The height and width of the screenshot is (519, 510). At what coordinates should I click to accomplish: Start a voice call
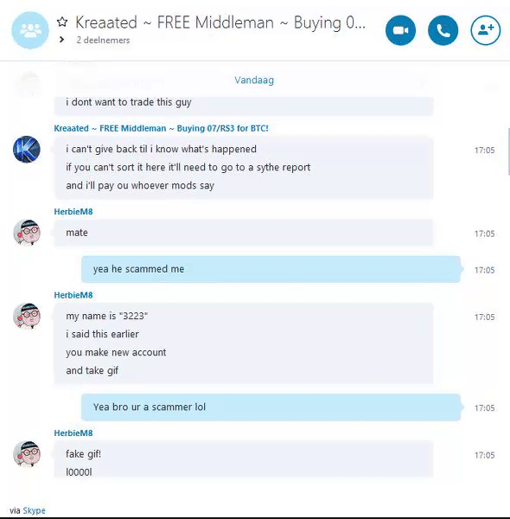pos(443,30)
